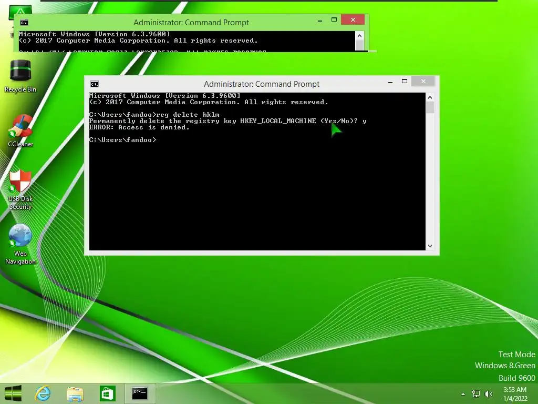Screen dimensions: 538x404
Task: Click the 'C:\Users\fandoo>' prompt on the last line
Action: coord(122,140)
